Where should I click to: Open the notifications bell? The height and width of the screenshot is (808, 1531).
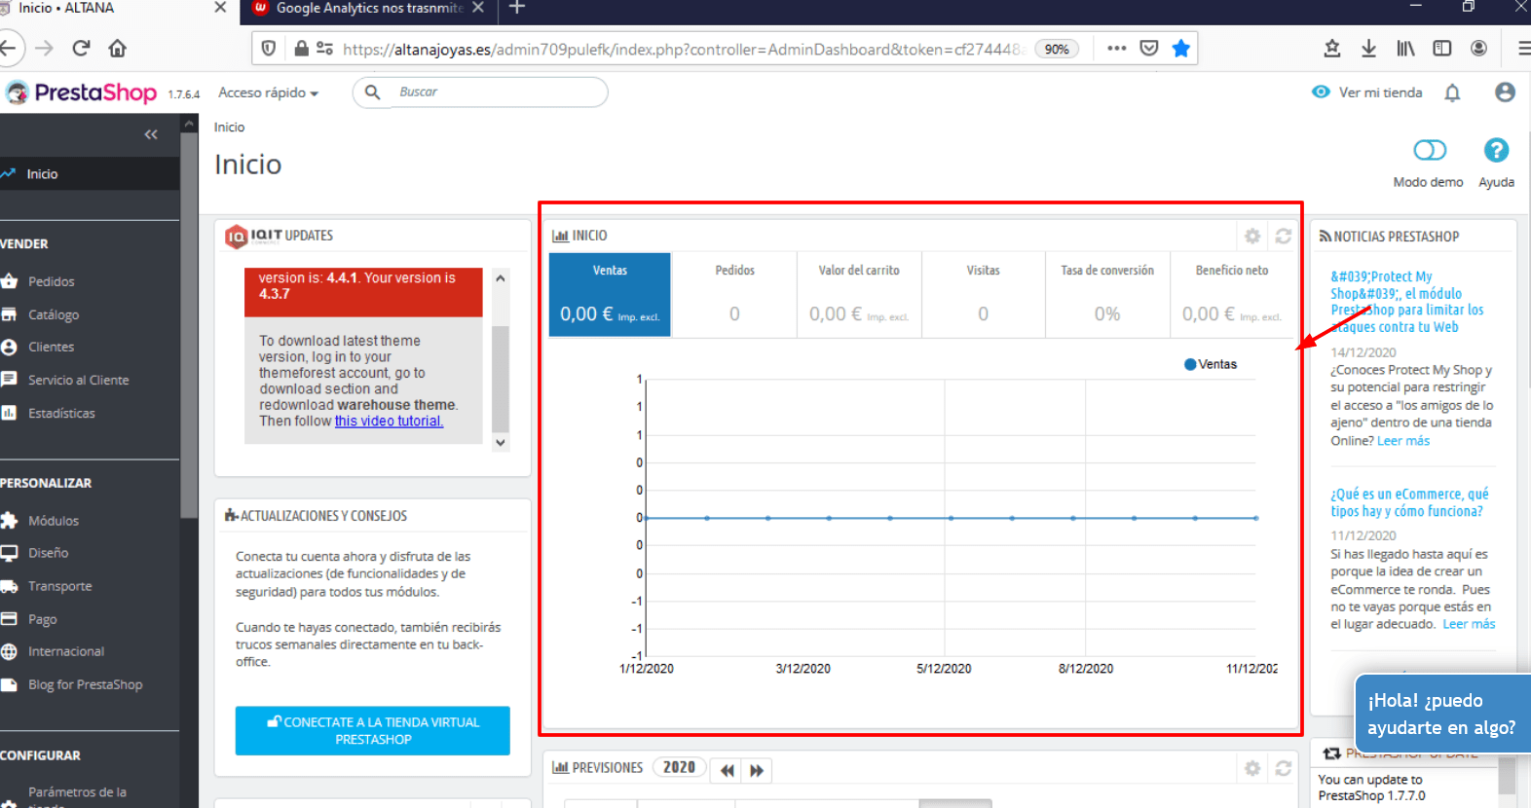click(x=1452, y=92)
